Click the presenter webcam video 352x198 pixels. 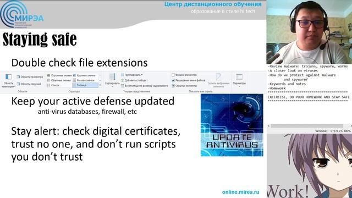coord(309,32)
